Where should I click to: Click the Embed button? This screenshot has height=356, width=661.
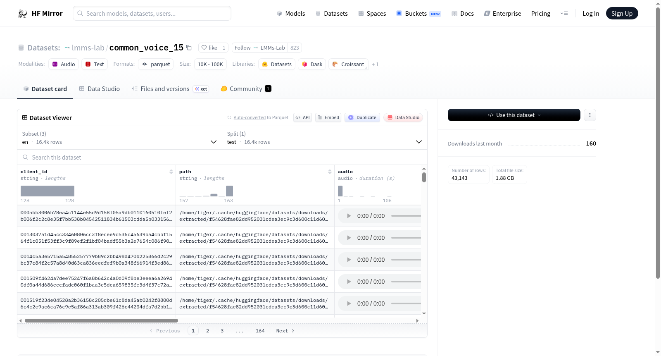click(328, 118)
